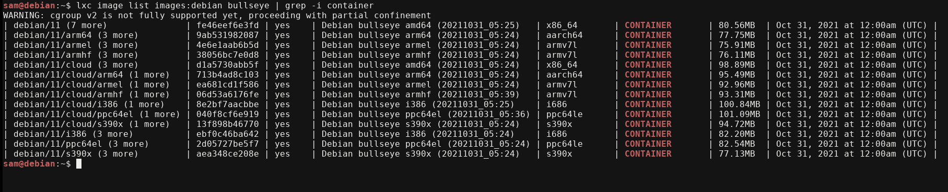Click the cgroup v2 WARNING line
948x192 pixels.
217,15
